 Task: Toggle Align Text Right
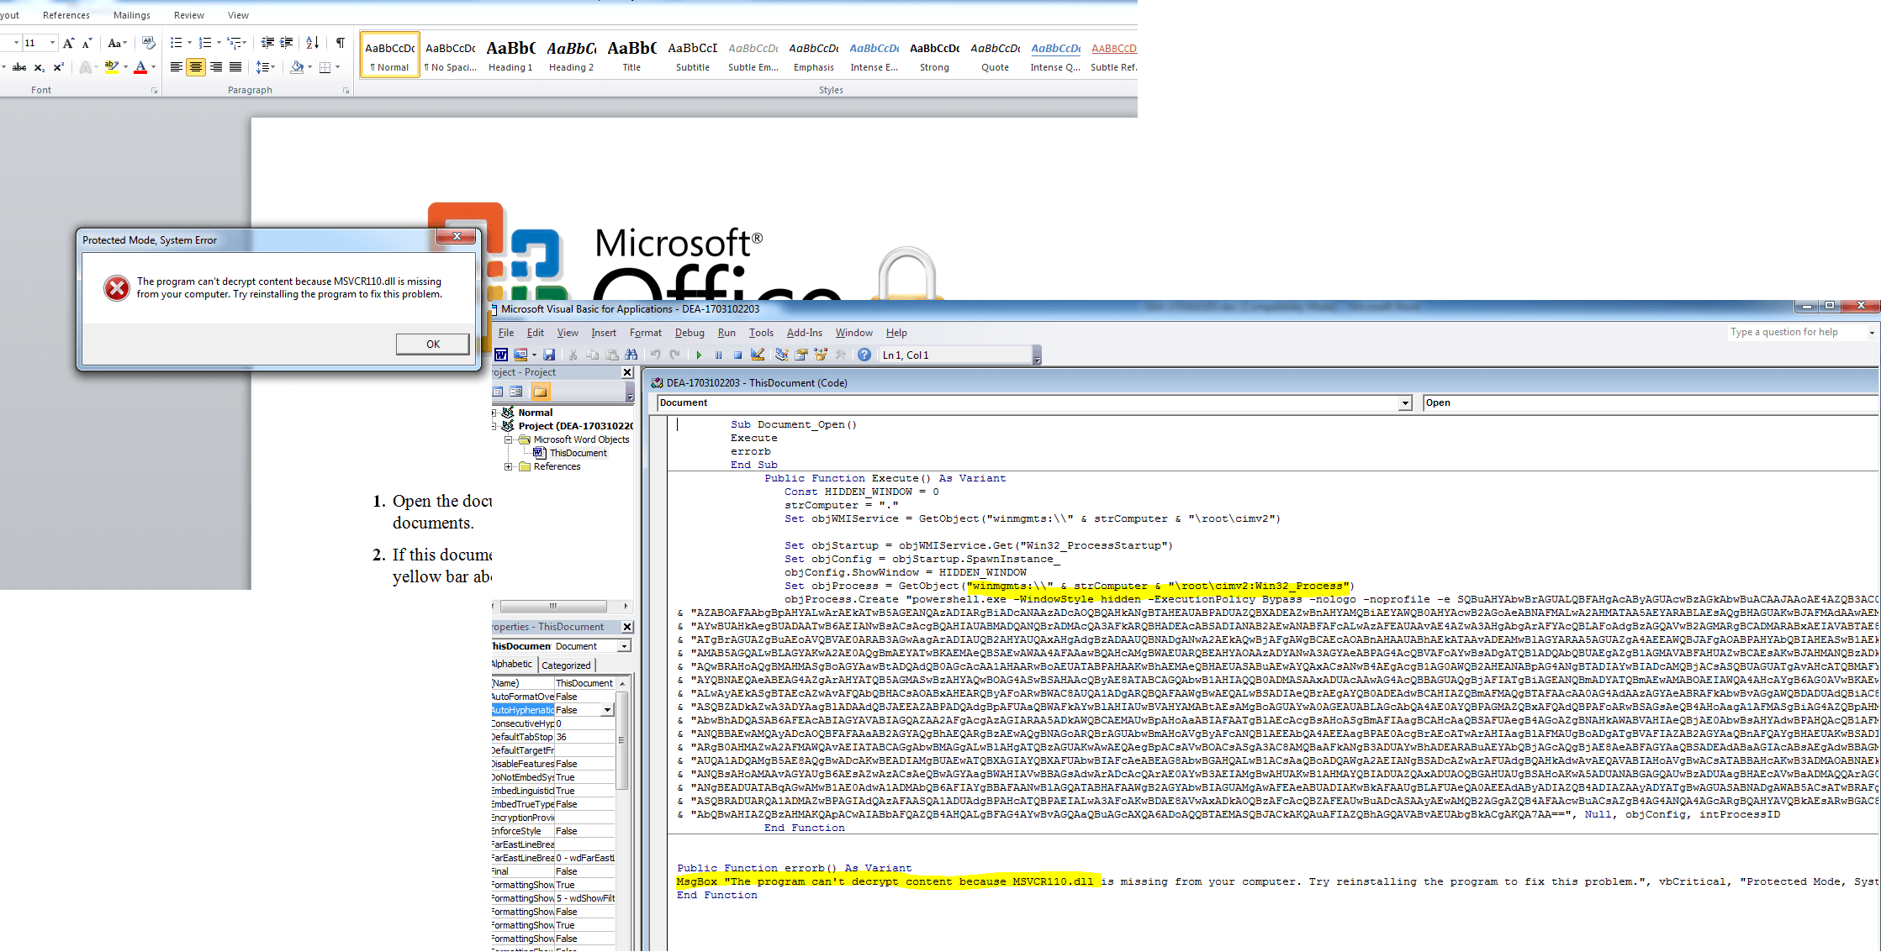click(216, 67)
